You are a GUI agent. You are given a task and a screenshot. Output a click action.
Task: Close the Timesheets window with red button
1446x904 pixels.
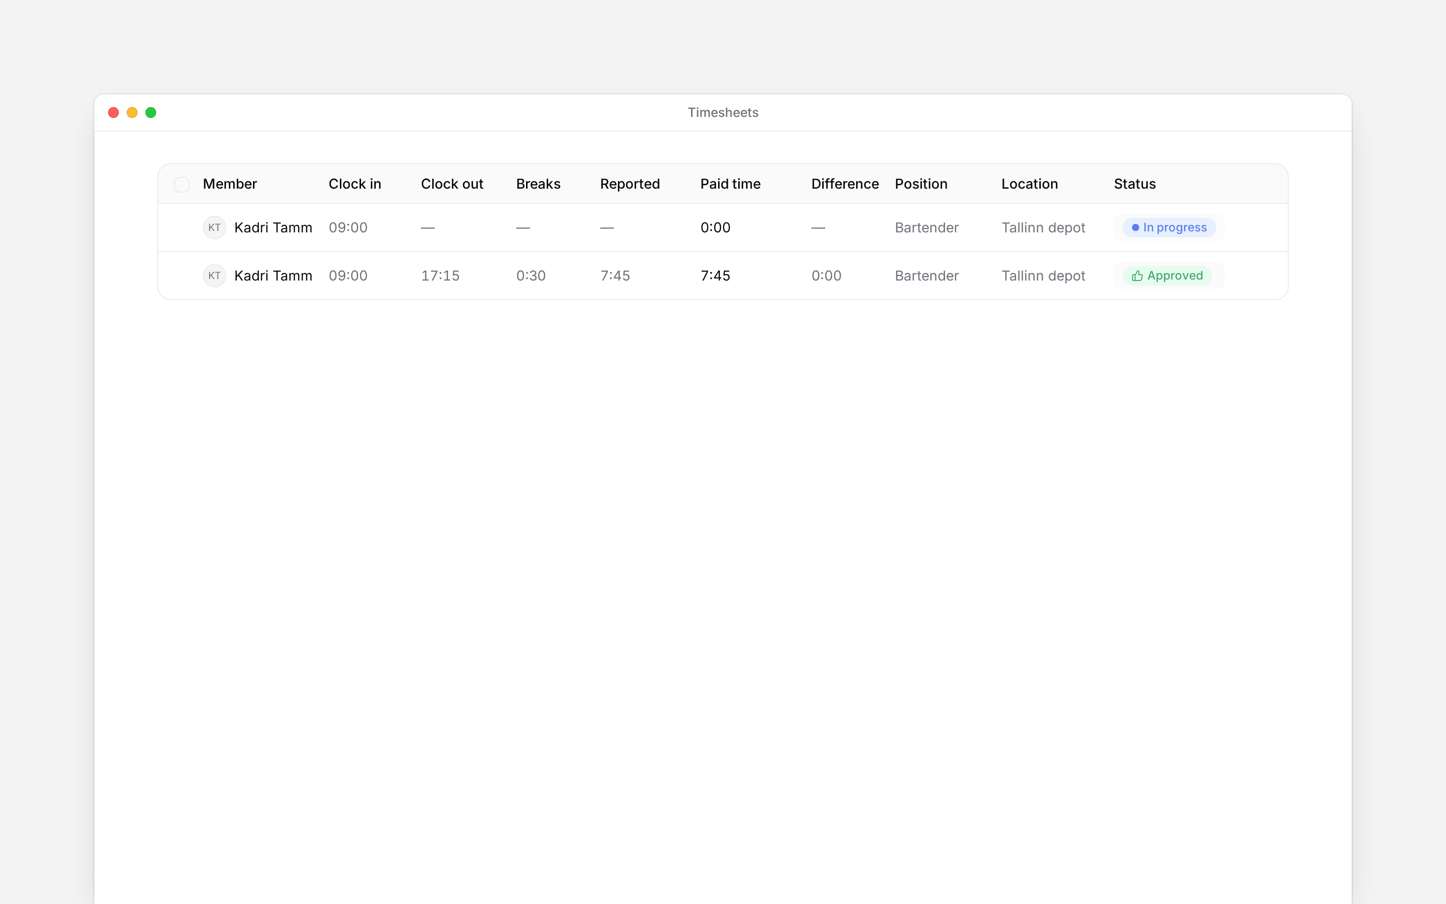click(x=113, y=113)
